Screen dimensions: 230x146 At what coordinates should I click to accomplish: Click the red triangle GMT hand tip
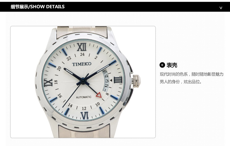99,95
